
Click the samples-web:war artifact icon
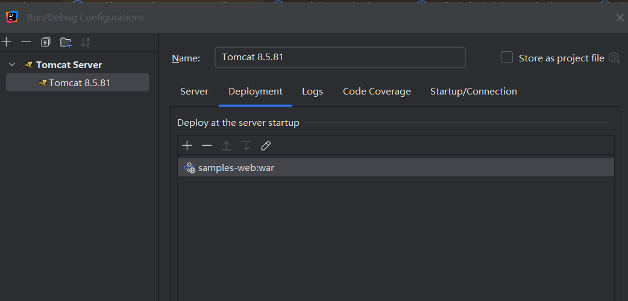coord(189,168)
